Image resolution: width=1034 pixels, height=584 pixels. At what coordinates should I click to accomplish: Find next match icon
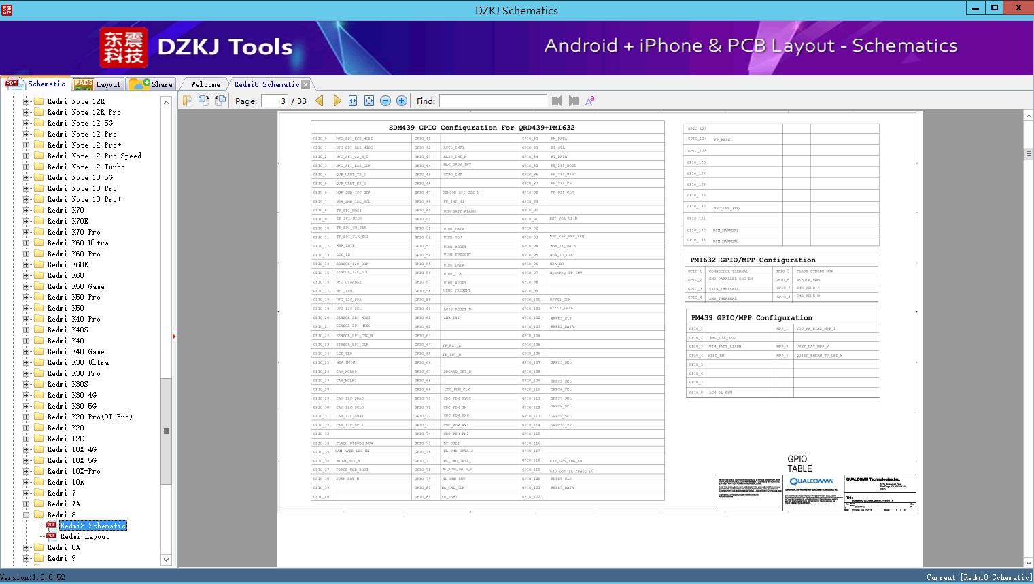click(574, 101)
